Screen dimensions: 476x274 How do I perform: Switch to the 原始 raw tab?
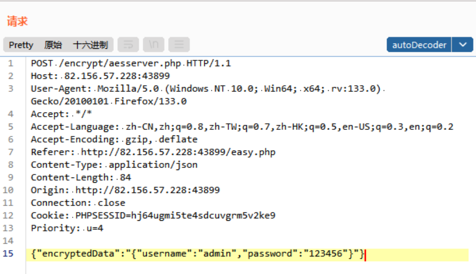pyautogui.click(x=53, y=45)
